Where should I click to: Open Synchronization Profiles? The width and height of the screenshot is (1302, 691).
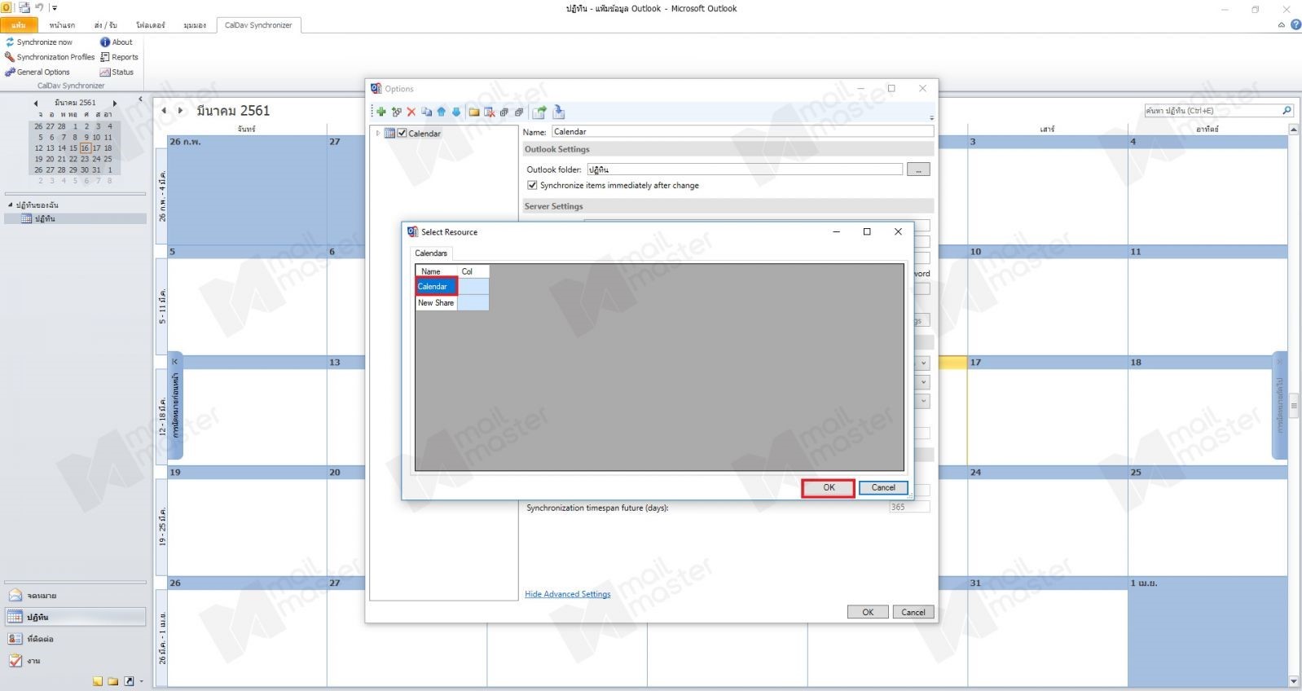point(50,57)
